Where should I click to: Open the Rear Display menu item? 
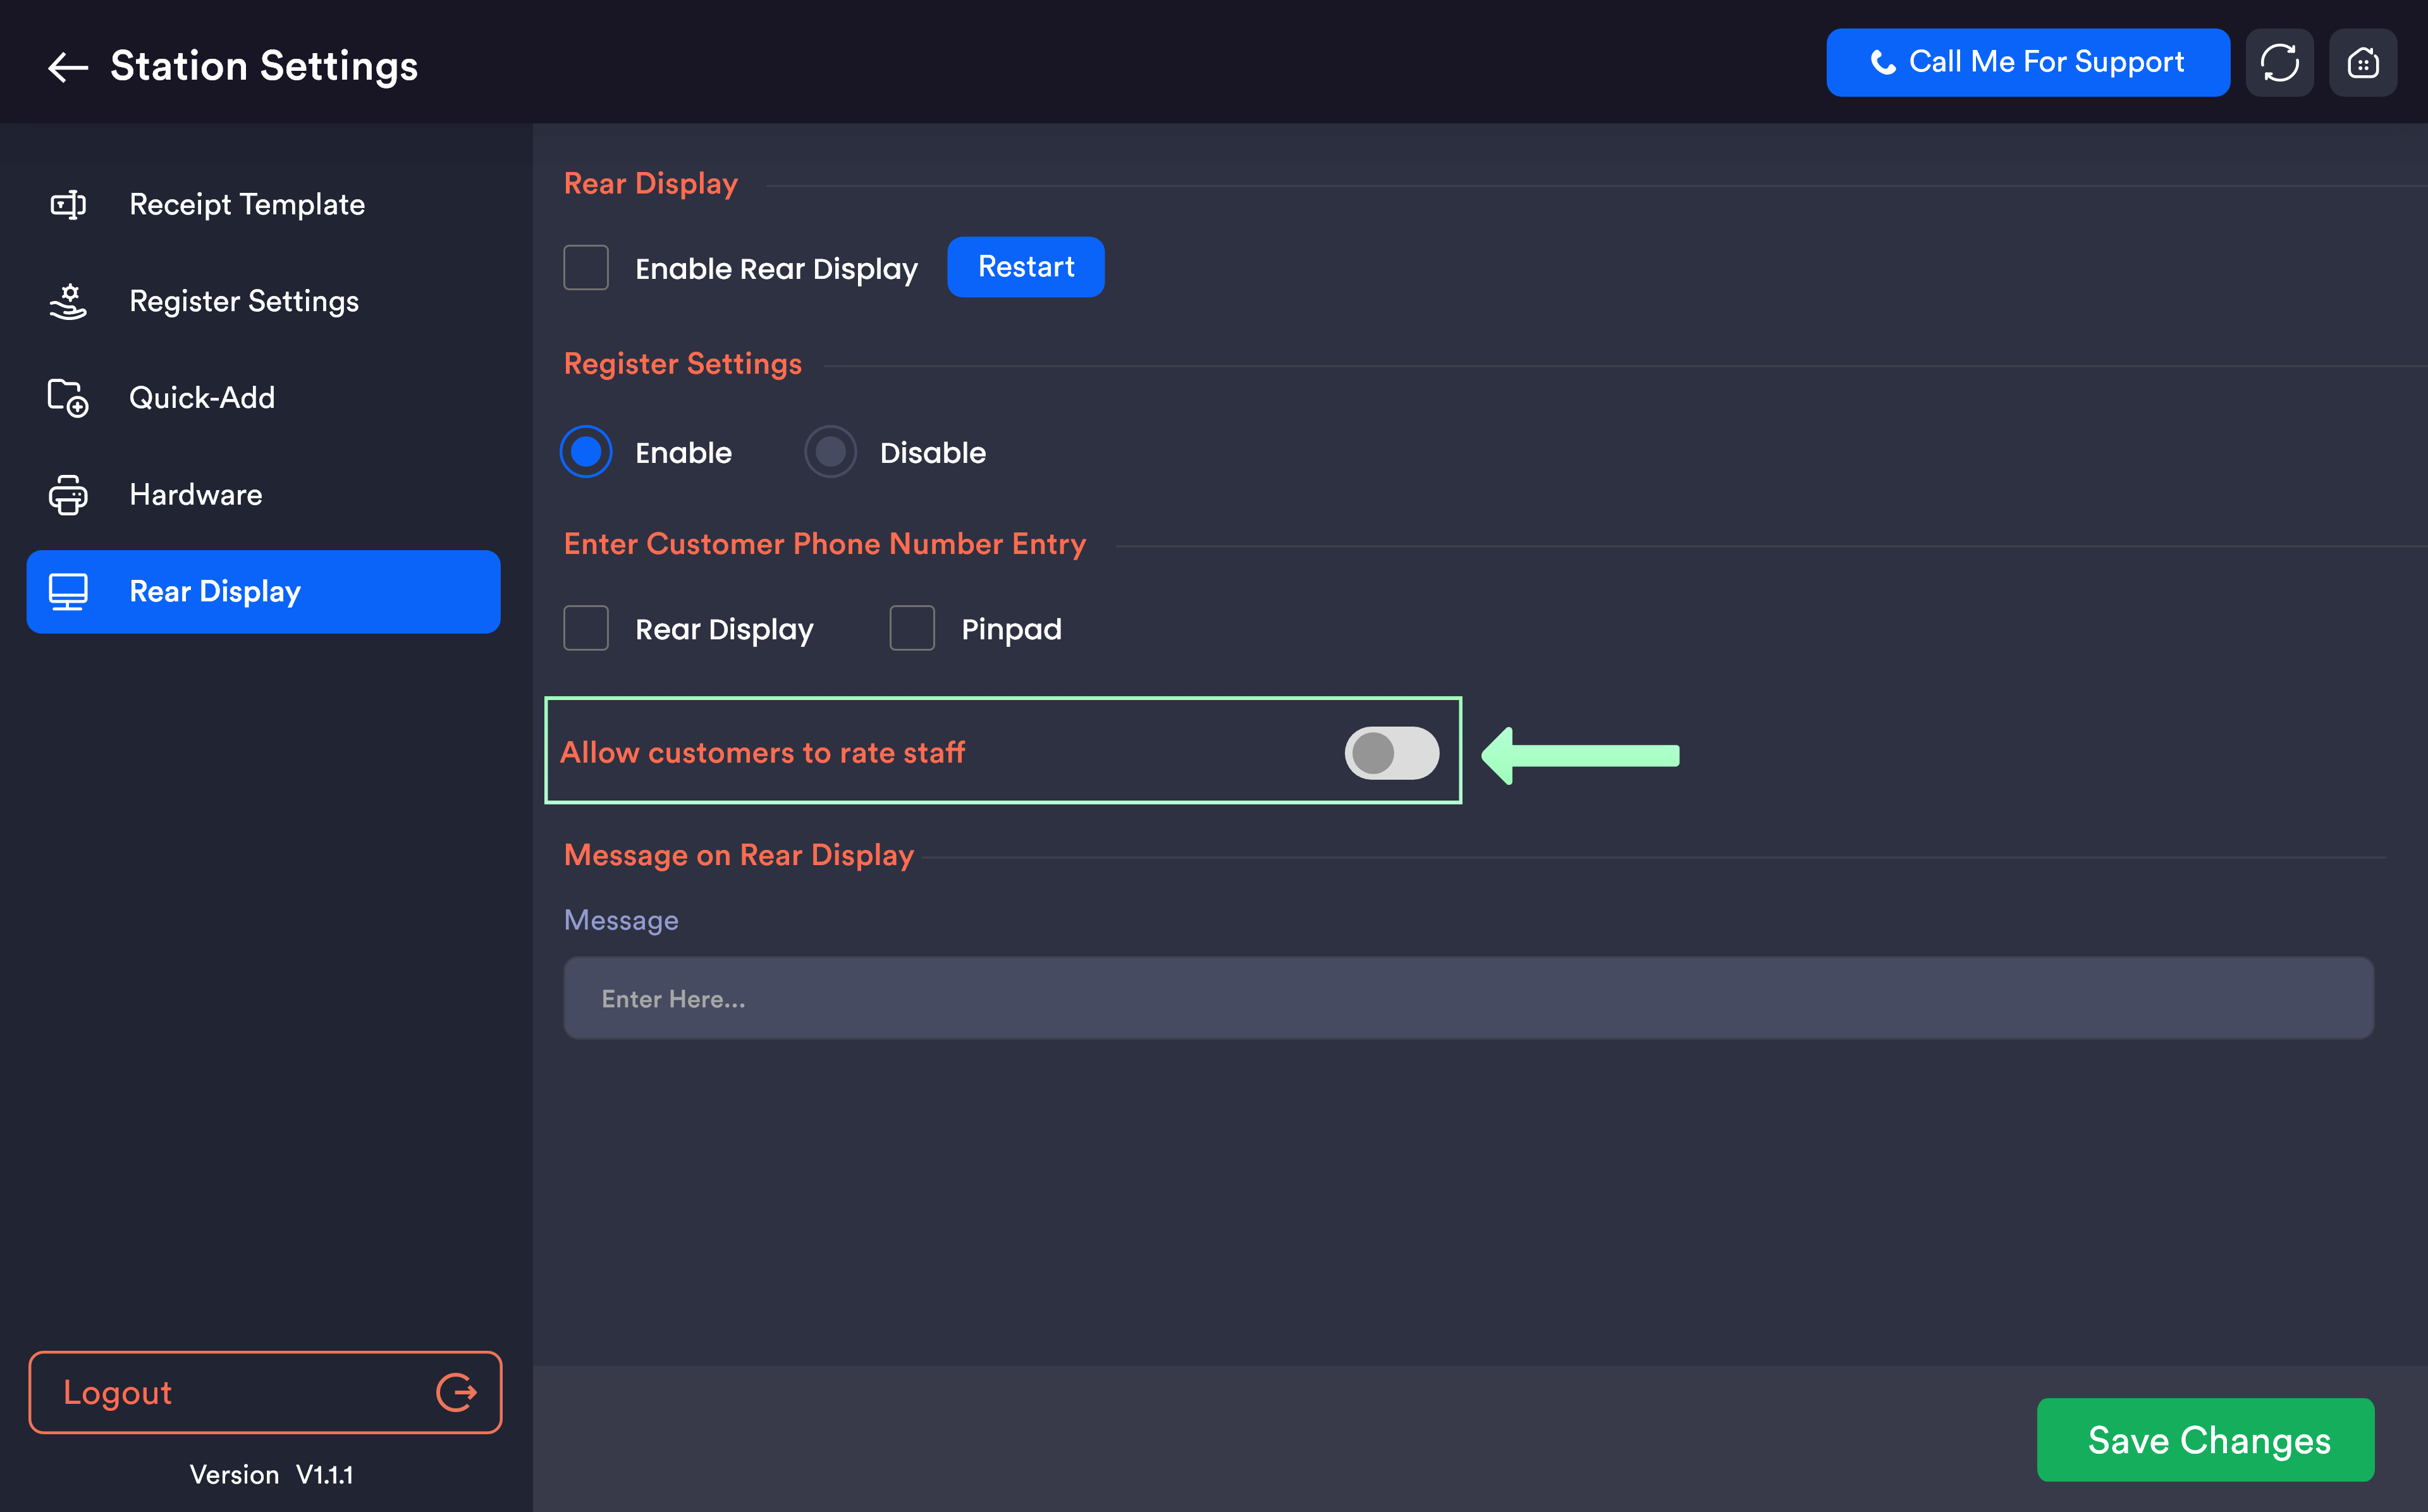click(x=263, y=592)
